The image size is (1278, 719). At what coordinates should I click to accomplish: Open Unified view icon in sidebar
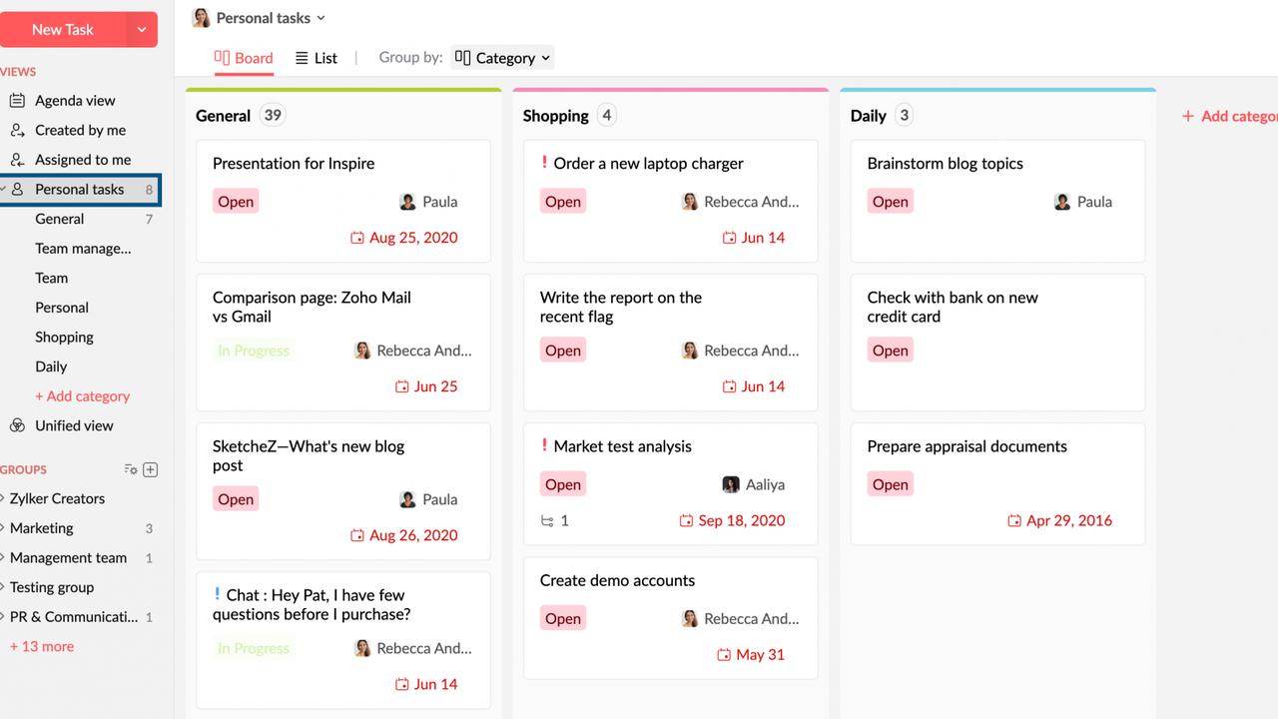pyautogui.click(x=17, y=425)
